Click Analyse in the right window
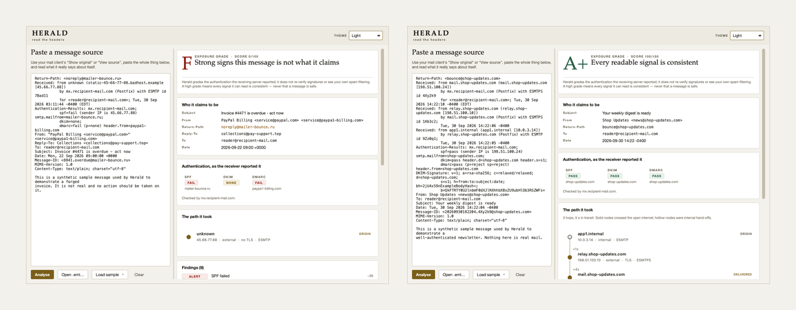 coord(423,274)
